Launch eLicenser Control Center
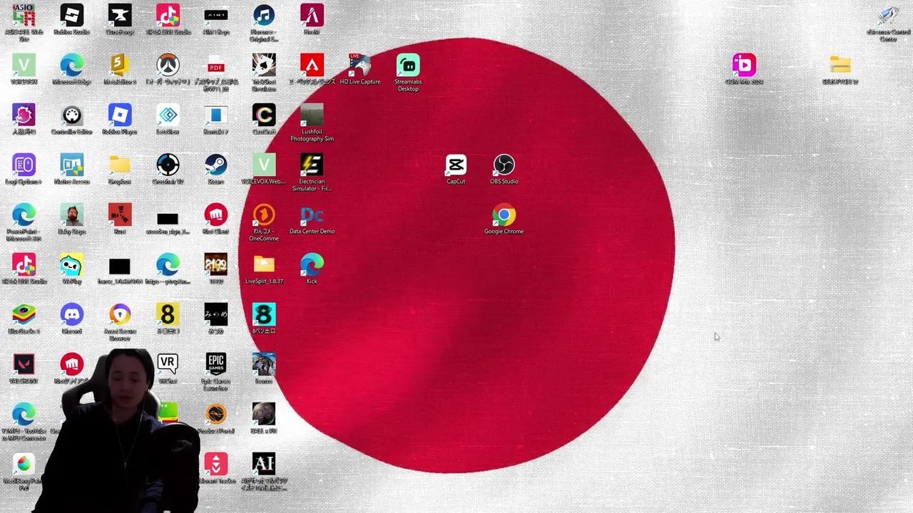Image resolution: width=913 pixels, height=513 pixels. [888, 16]
